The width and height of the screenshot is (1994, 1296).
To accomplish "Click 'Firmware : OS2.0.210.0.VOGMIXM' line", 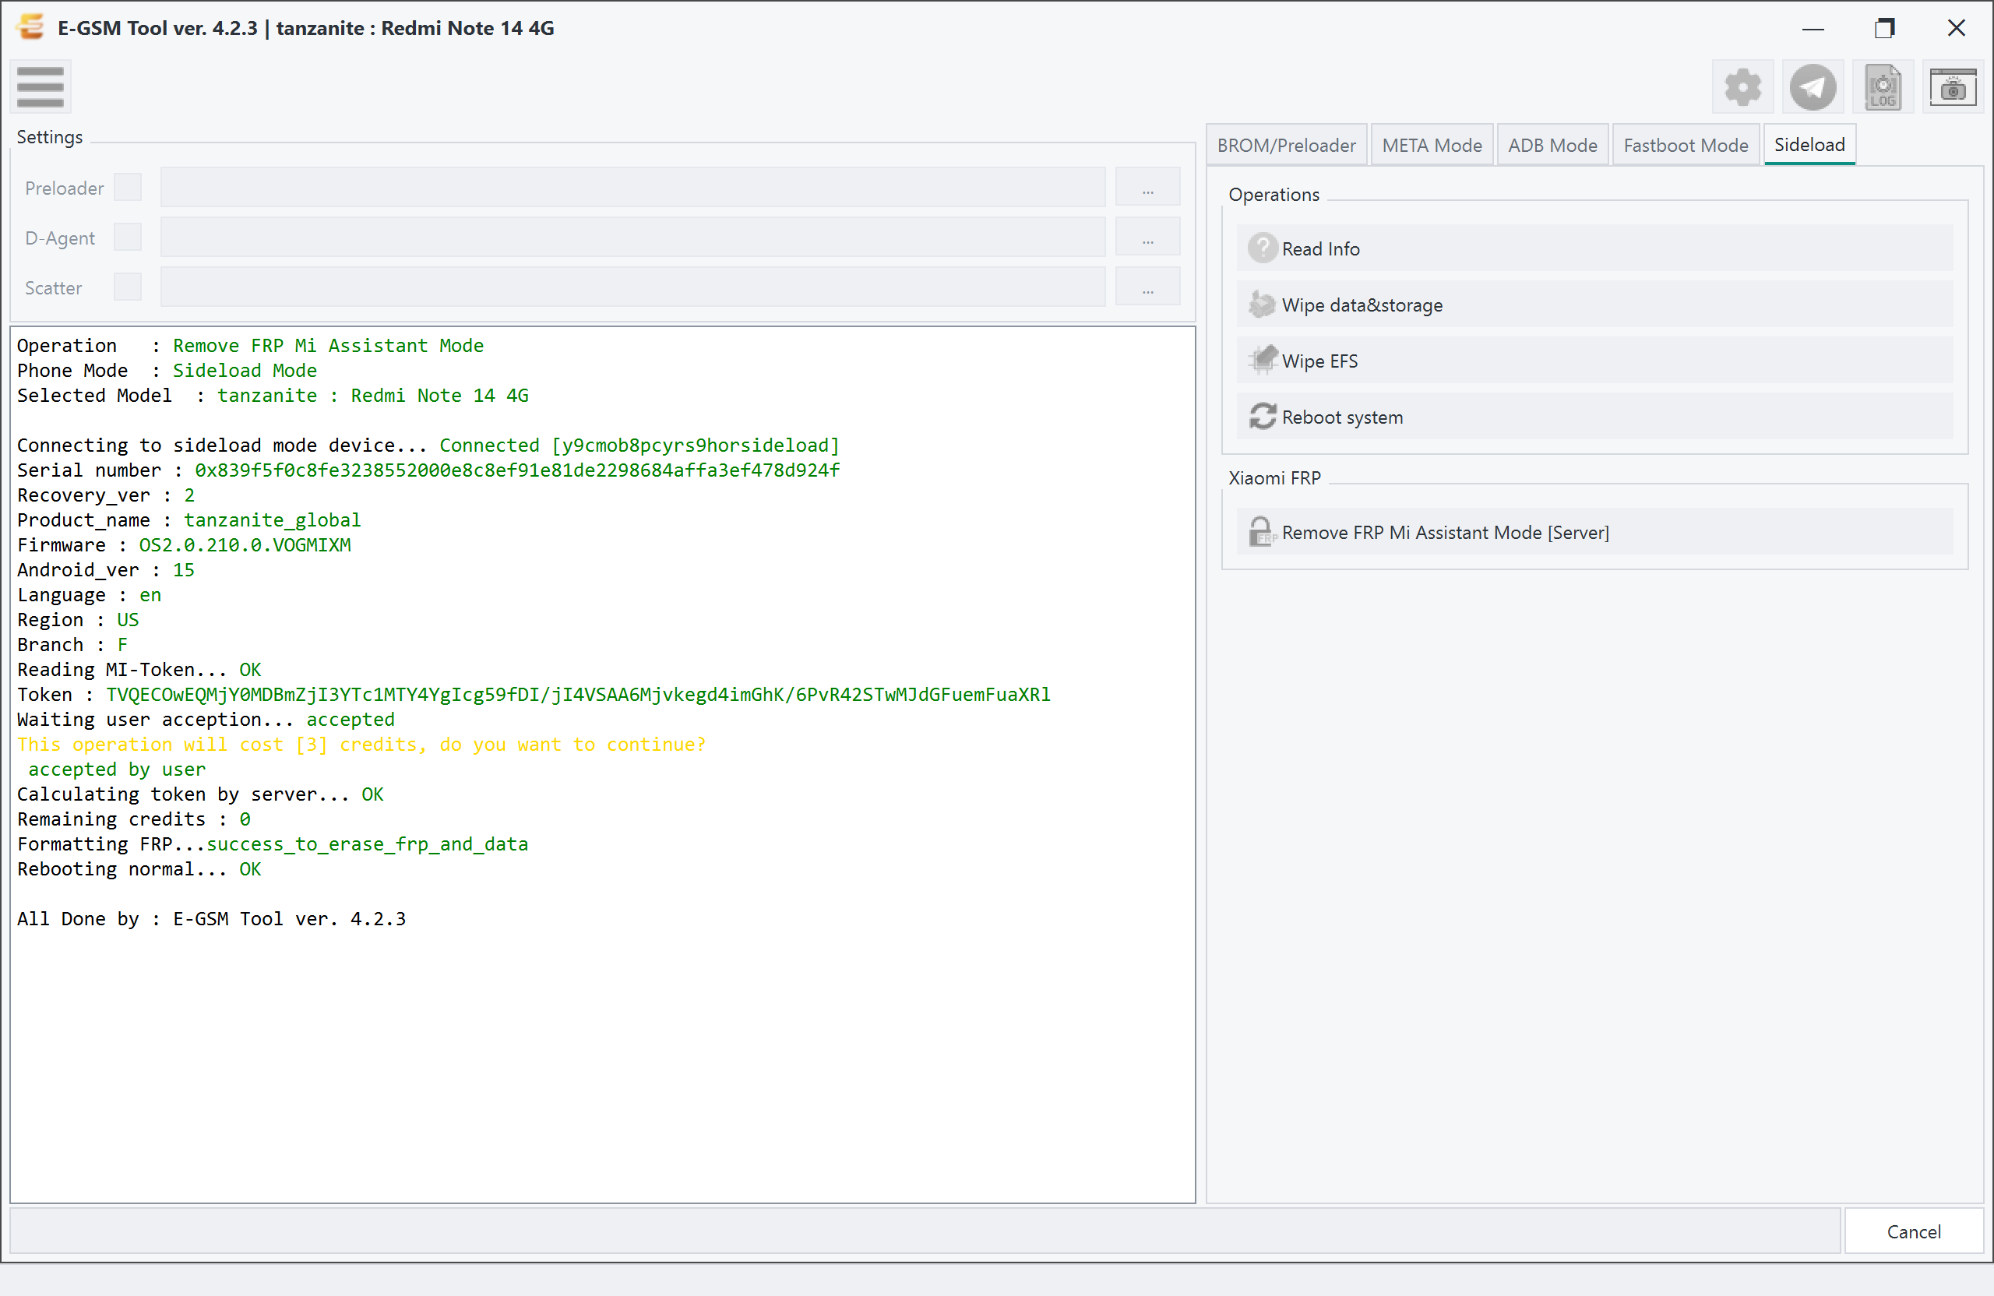I will point(184,544).
